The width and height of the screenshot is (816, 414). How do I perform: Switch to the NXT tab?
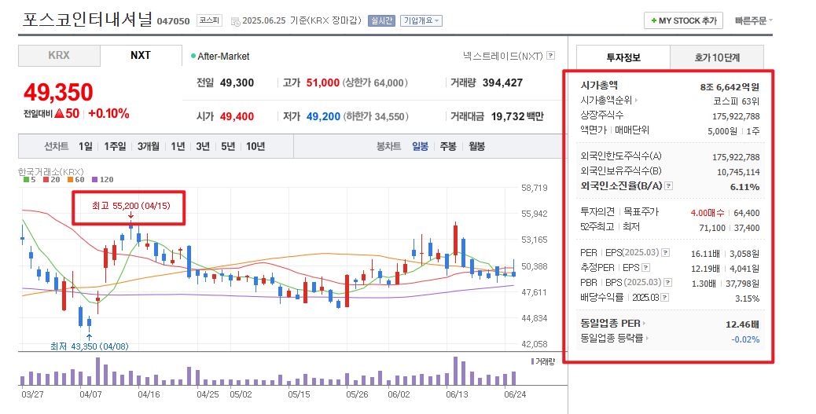tap(141, 56)
